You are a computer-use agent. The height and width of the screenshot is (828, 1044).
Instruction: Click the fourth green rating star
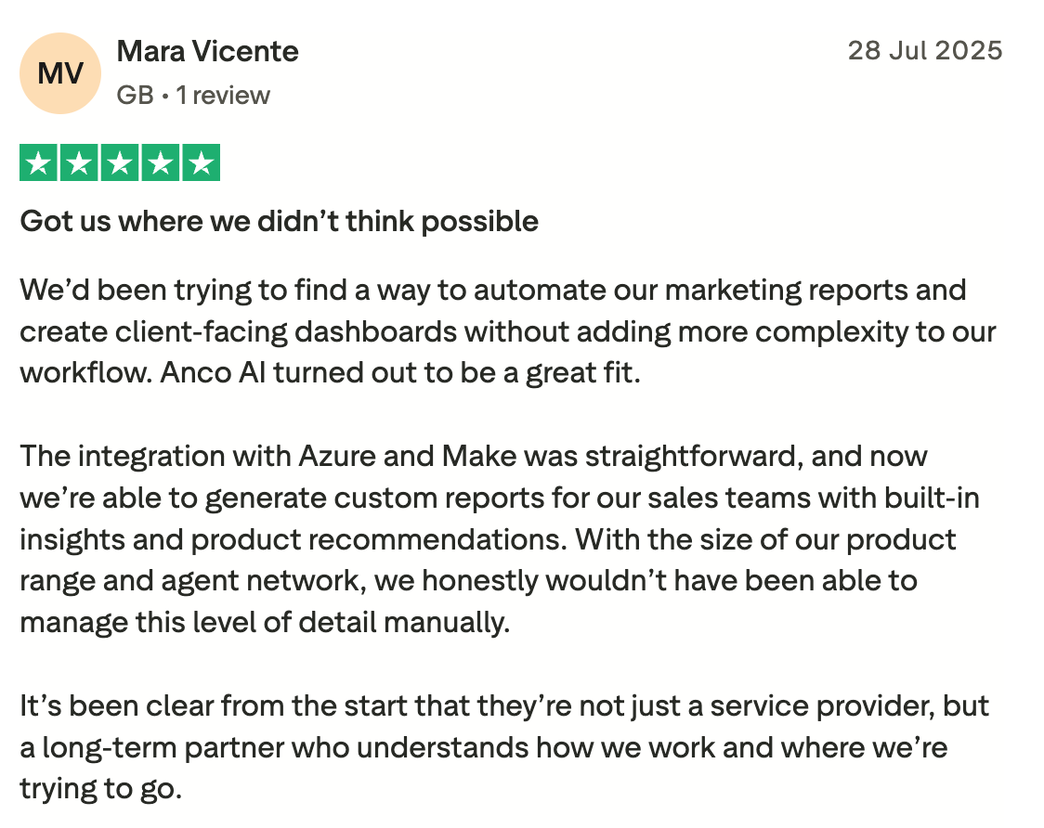[x=160, y=163]
